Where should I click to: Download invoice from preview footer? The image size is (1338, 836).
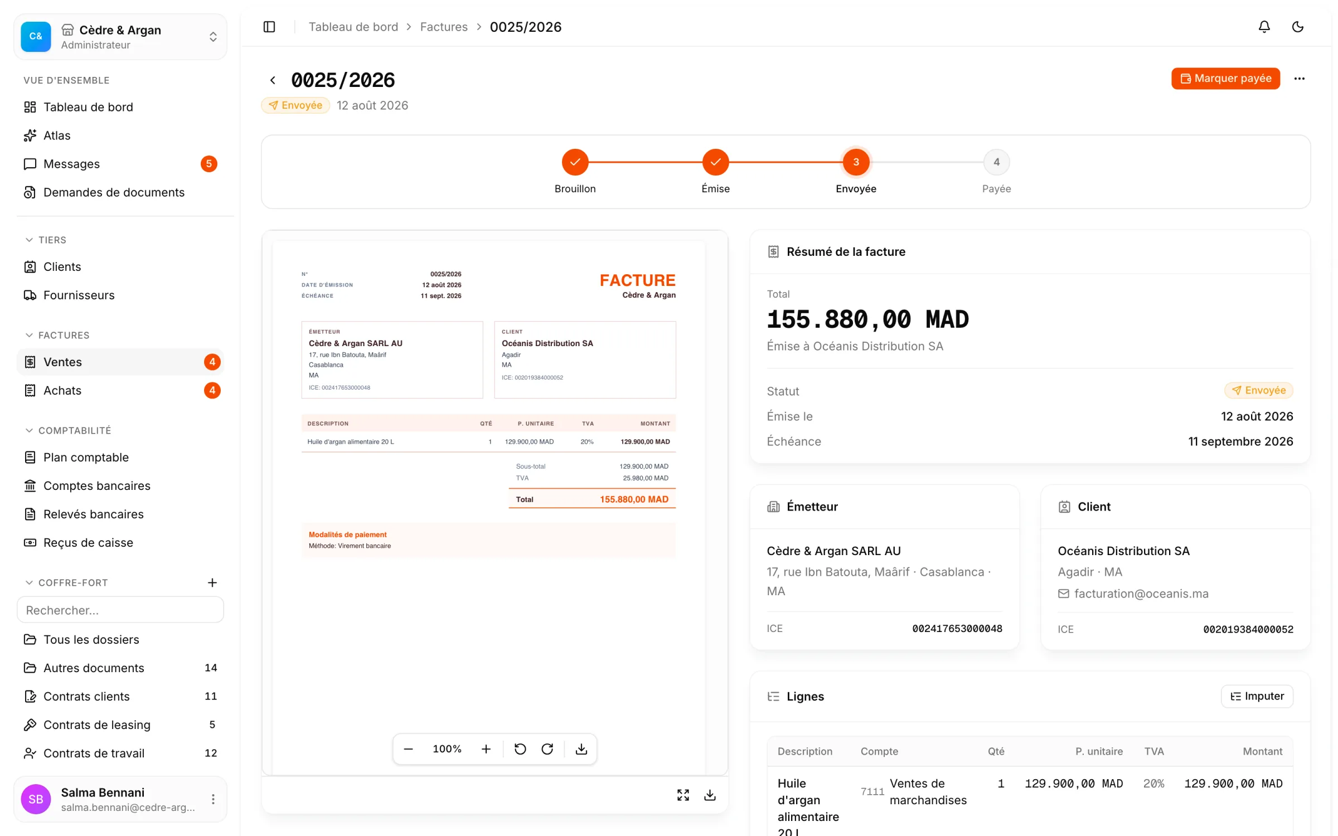(710, 795)
